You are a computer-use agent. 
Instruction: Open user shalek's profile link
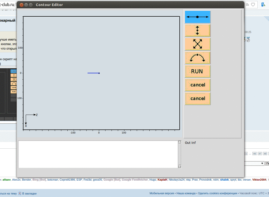point(224,180)
